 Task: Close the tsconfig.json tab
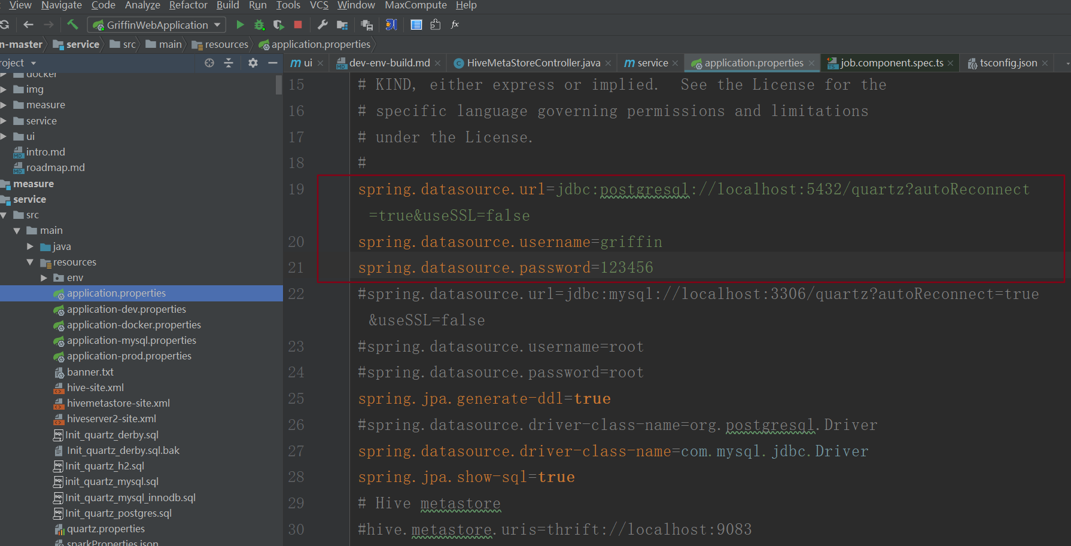(x=1045, y=63)
